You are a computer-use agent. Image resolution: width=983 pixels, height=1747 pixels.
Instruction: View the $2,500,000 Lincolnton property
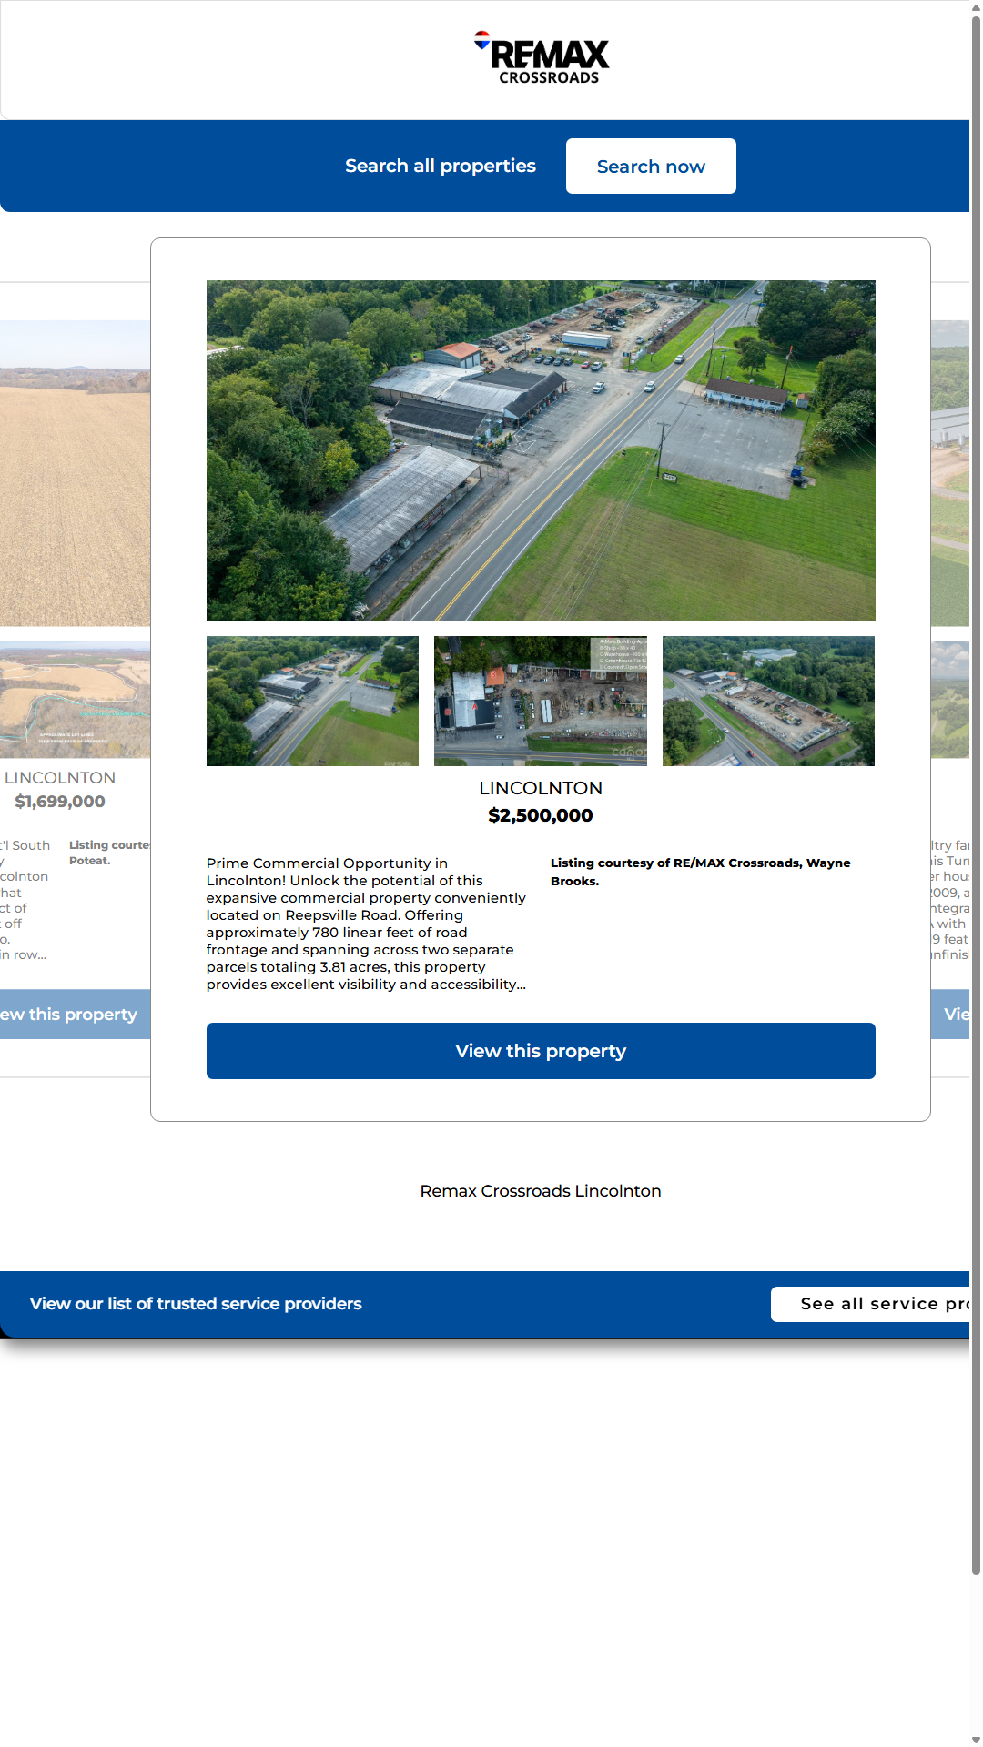tap(541, 1051)
